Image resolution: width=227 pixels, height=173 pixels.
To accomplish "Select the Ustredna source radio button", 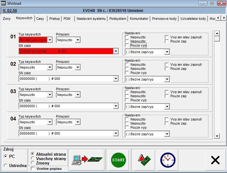I will [6, 165].
